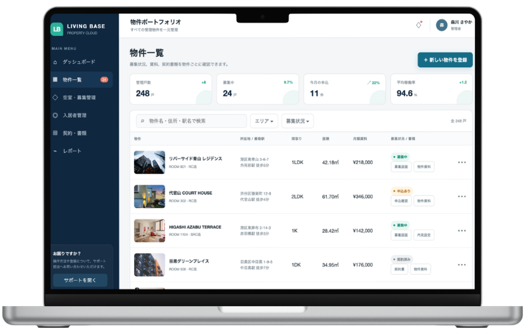Click the リバーサイド青山 レジデンス building thumbnail

click(149, 162)
